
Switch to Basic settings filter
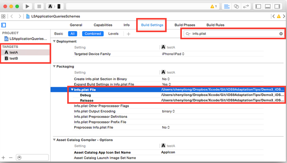(58, 34)
